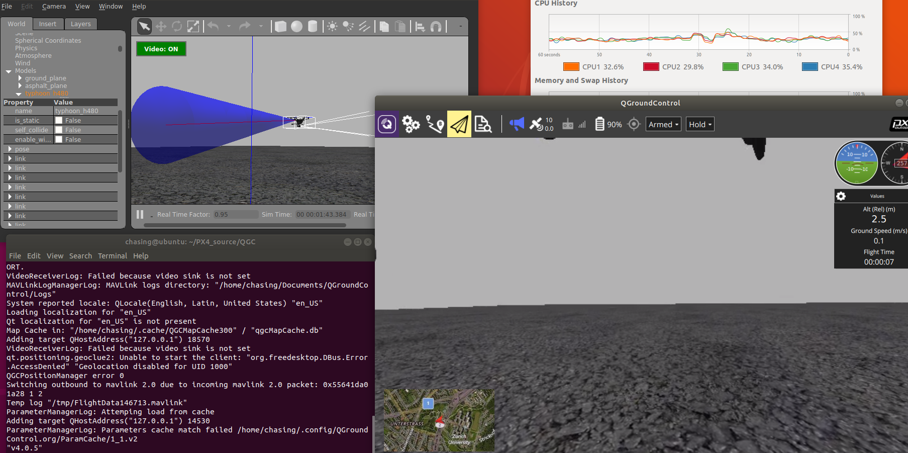
Task: Insert a box shape in Gazebo
Action: pos(280,27)
